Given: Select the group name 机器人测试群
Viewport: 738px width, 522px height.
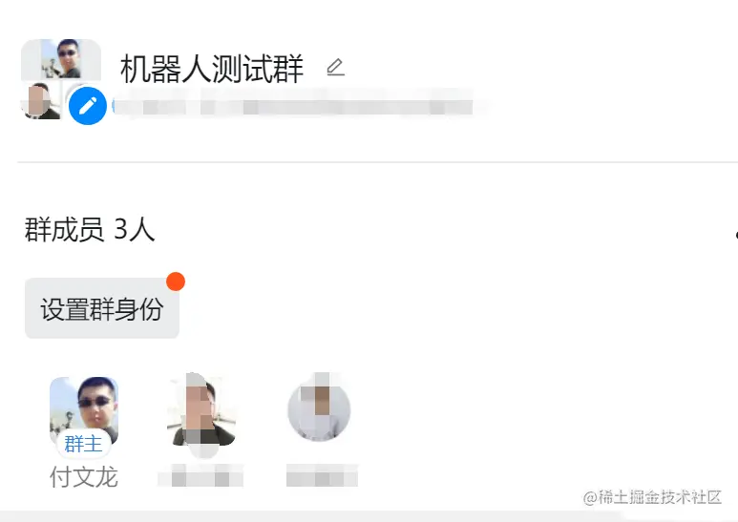Looking at the screenshot, I should (x=212, y=69).
